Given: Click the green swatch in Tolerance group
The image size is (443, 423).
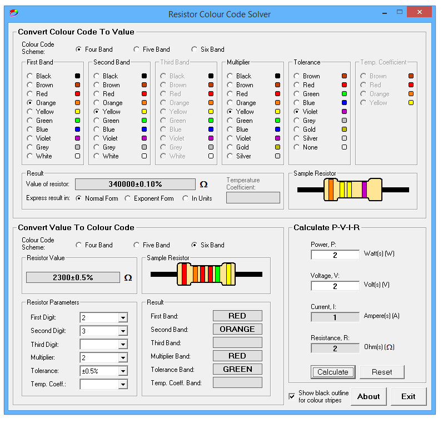Looking at the screenshot, I should tap(344, 94).
